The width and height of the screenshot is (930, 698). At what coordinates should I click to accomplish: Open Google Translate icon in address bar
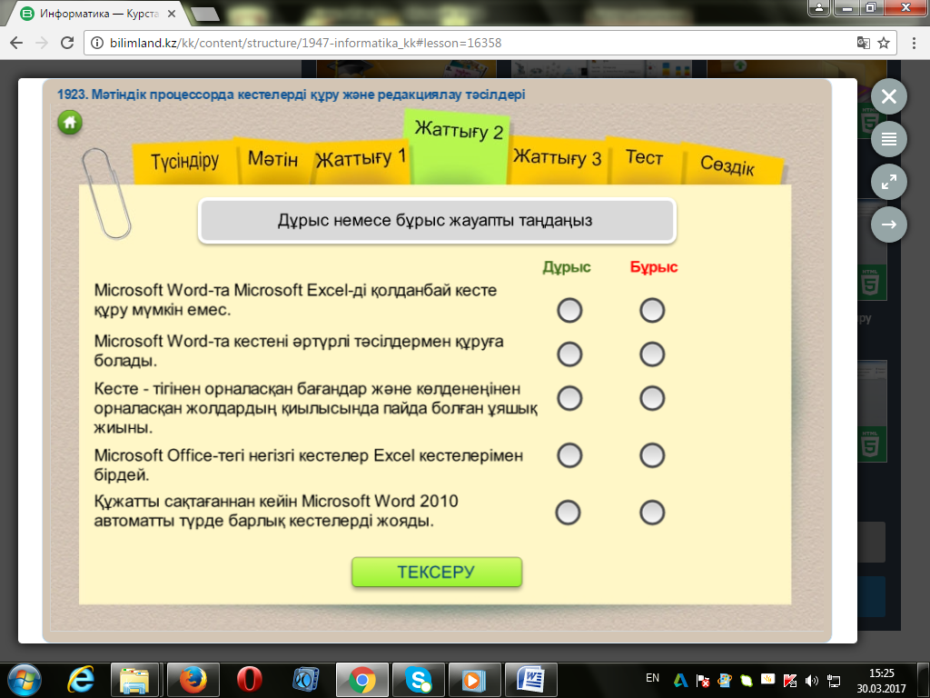tap(864, 43)
